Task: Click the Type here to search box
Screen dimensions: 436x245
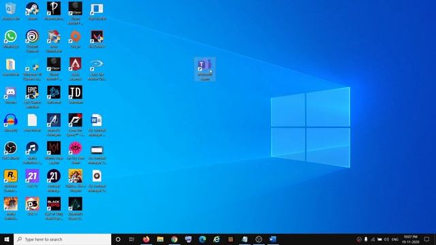Action: tap(63, 239)
